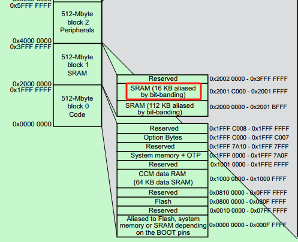Viewport: 298px width, 242px height.
Task: Click the Reserved cell at 0x1001 0000
Action: coord(162,165)
